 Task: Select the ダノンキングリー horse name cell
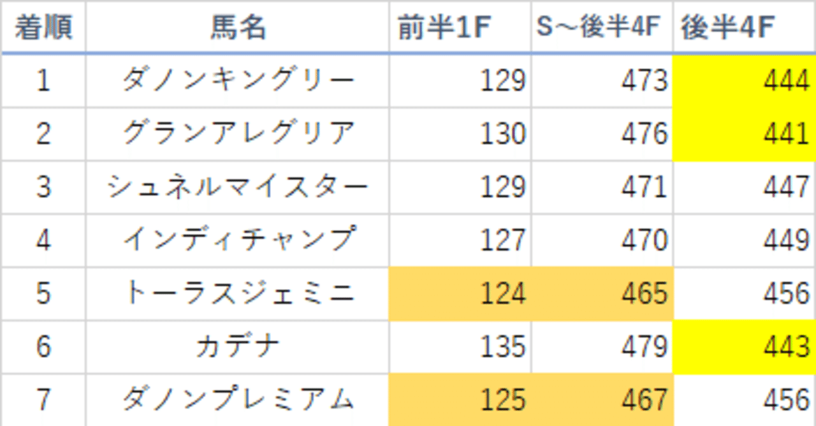[237, 81]
